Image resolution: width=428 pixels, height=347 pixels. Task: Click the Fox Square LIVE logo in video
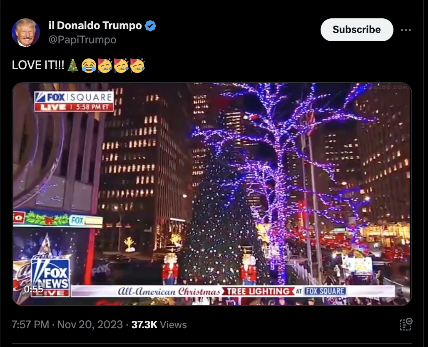point(74,101)
